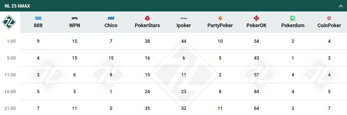This screenshot has height=115, width=347.
Task: Click the Ipoker logo icon
Action: tap(184, 18)
